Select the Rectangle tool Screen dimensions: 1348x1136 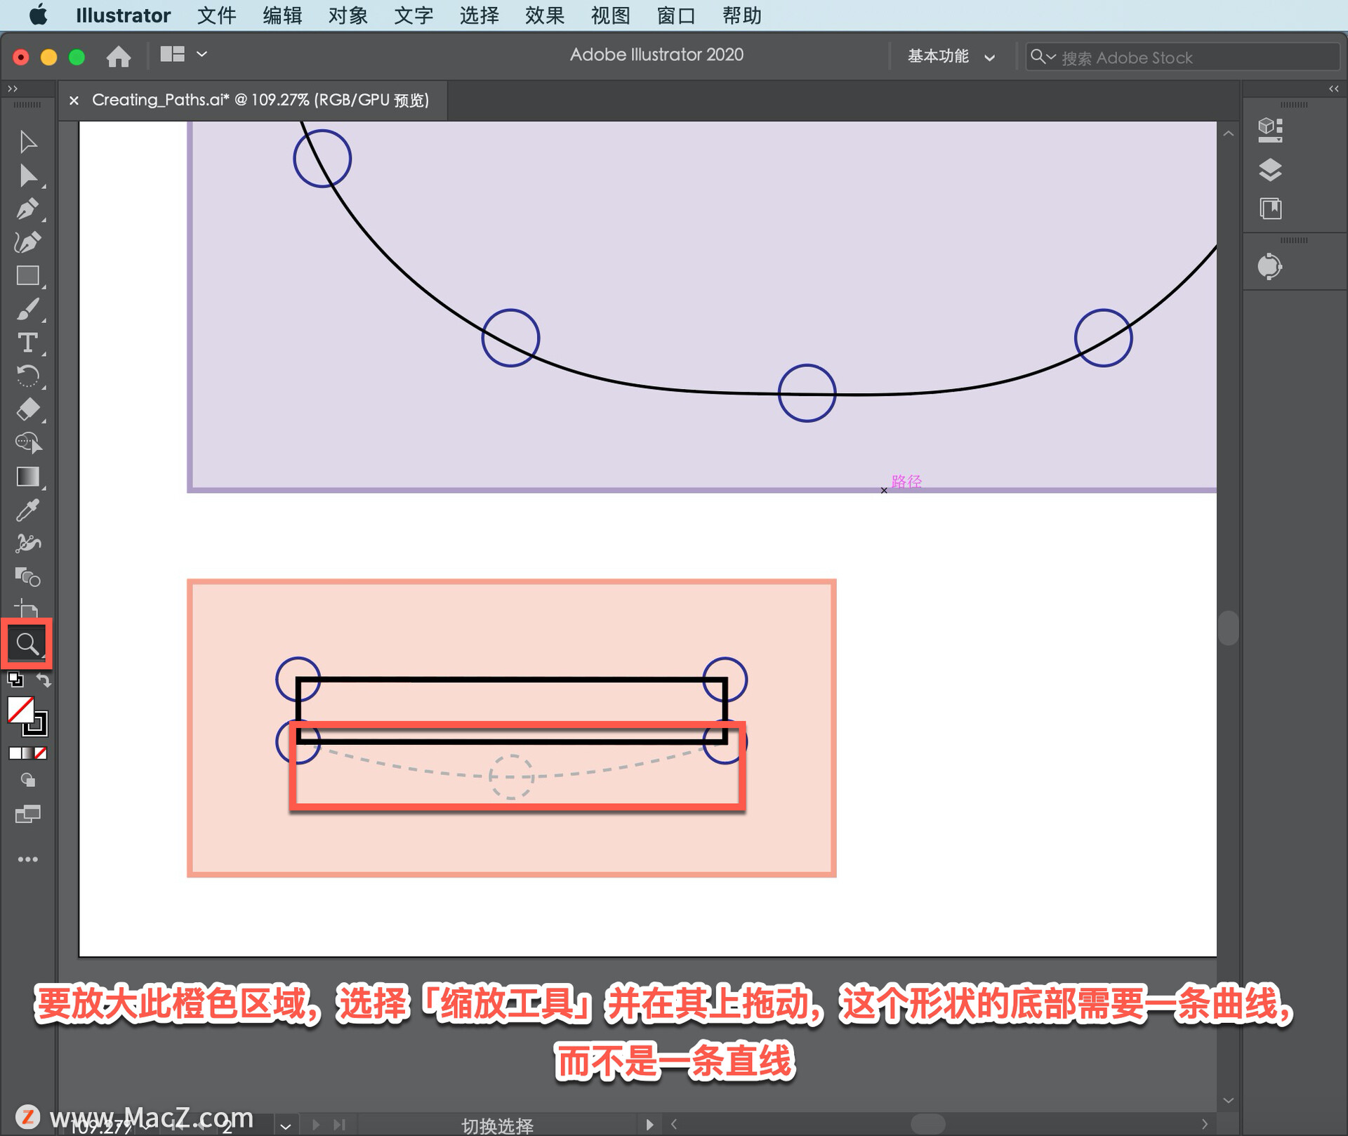coord(27,275)
